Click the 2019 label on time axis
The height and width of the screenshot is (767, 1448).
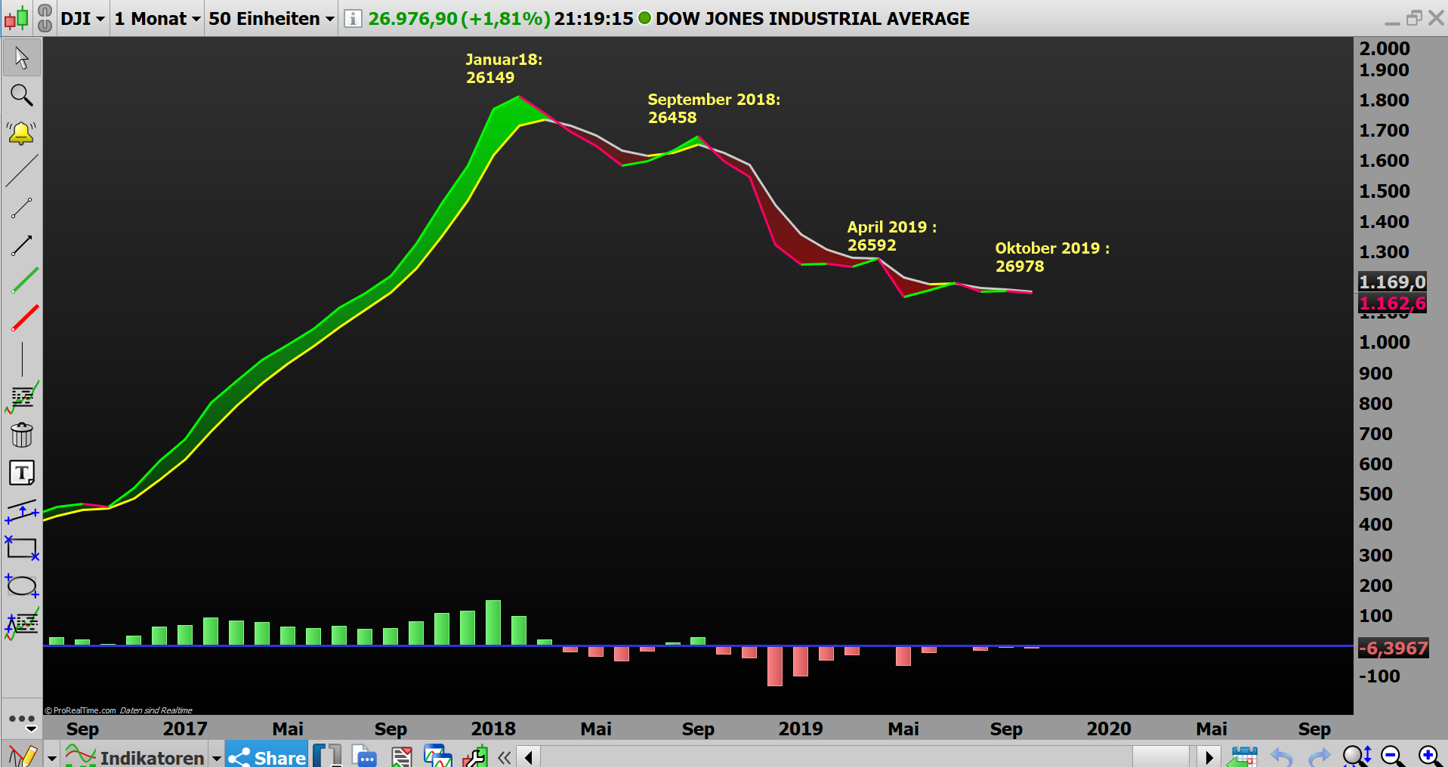coord(801,728)
